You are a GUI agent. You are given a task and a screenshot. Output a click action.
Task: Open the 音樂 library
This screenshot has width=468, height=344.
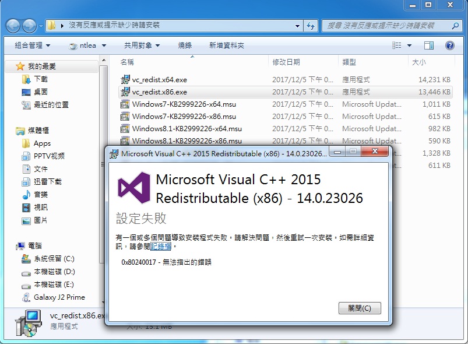(x=41, y=195)
